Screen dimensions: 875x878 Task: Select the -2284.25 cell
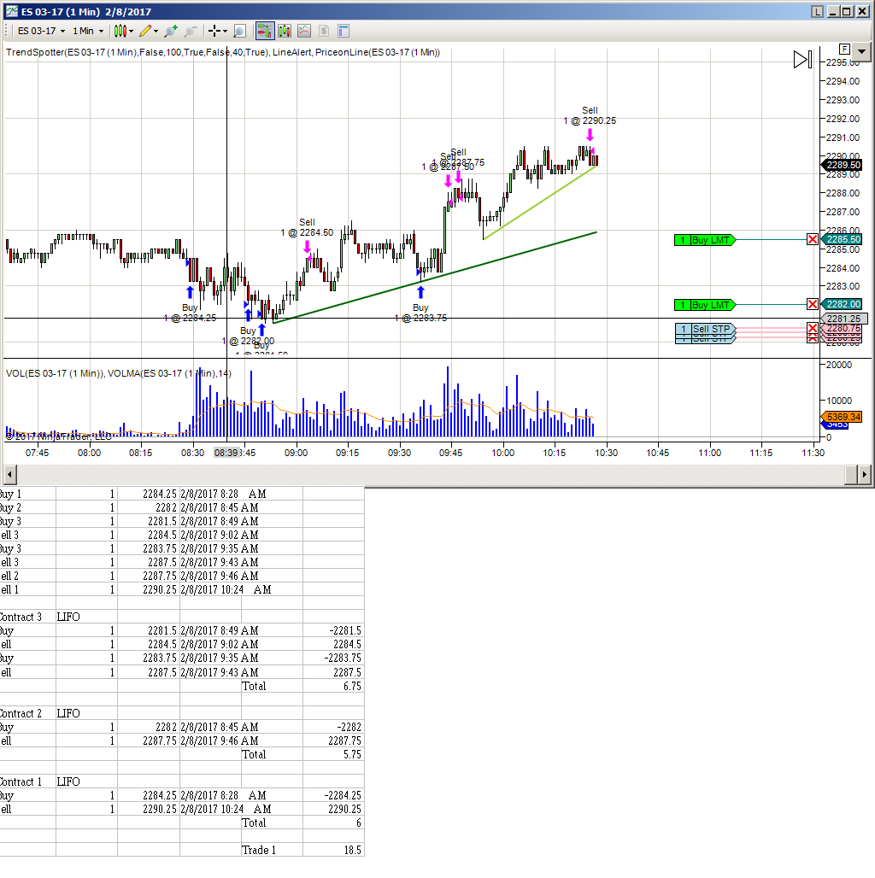pos(334,795)
